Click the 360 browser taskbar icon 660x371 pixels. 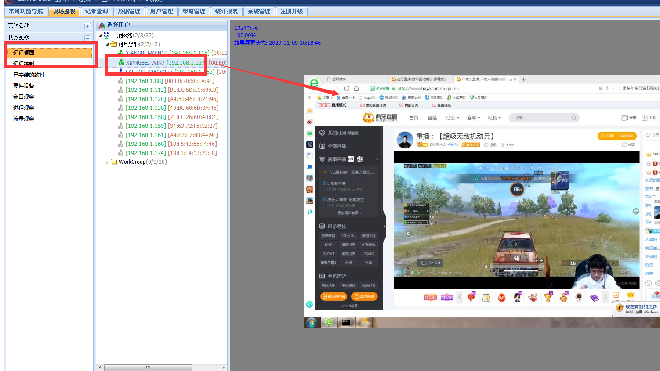329,323
